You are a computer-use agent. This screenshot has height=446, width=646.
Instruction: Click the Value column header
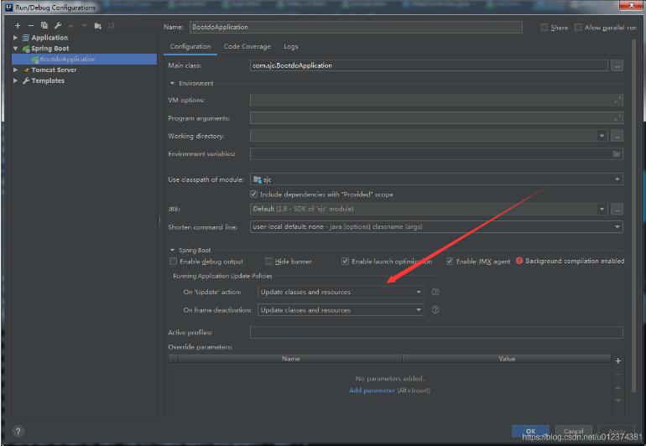point(507,359)
